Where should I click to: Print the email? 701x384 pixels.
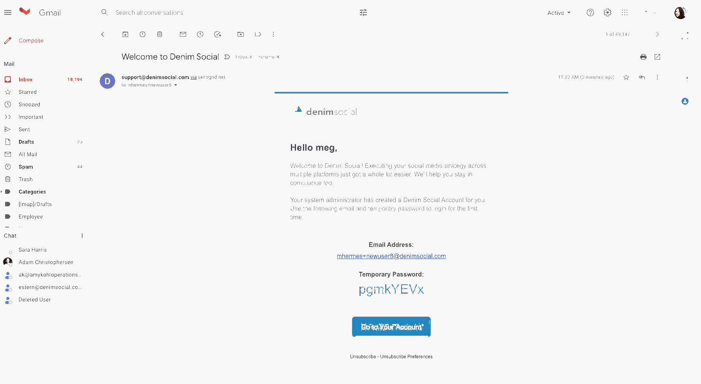(643, 57)
